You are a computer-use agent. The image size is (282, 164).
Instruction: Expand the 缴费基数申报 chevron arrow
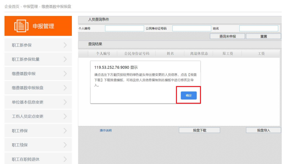pos(65,74)
